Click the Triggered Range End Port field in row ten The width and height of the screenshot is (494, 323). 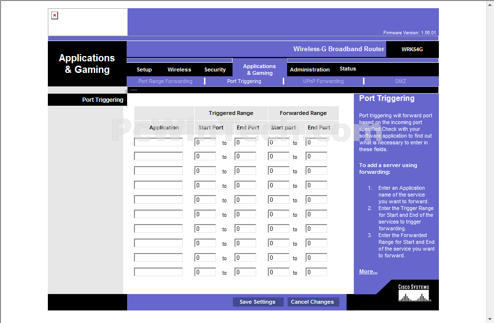click(245, 272)
